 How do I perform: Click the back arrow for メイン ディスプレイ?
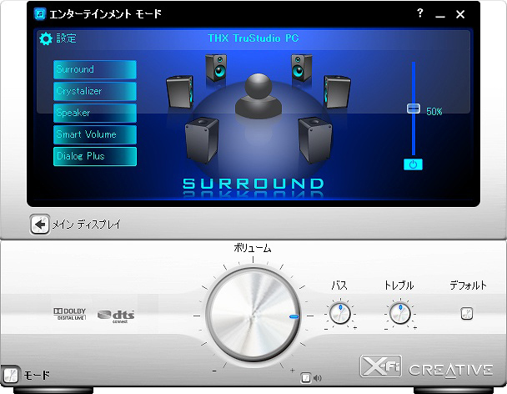tap(40, 224)
